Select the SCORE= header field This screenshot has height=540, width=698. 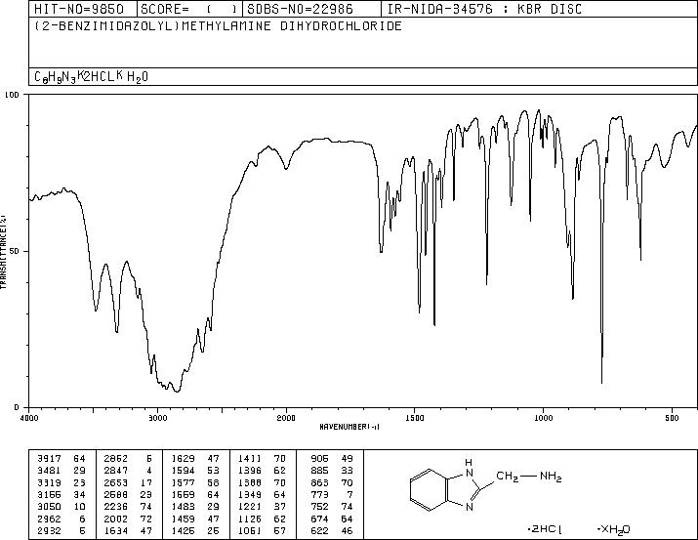pyautogui.click(x=189, y=9)
